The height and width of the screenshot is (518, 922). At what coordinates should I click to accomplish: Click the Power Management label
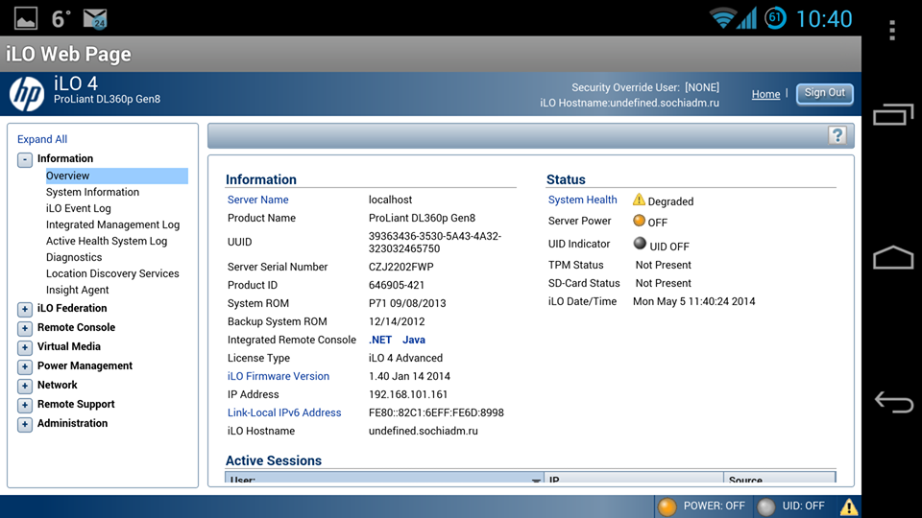coord(85,365)
